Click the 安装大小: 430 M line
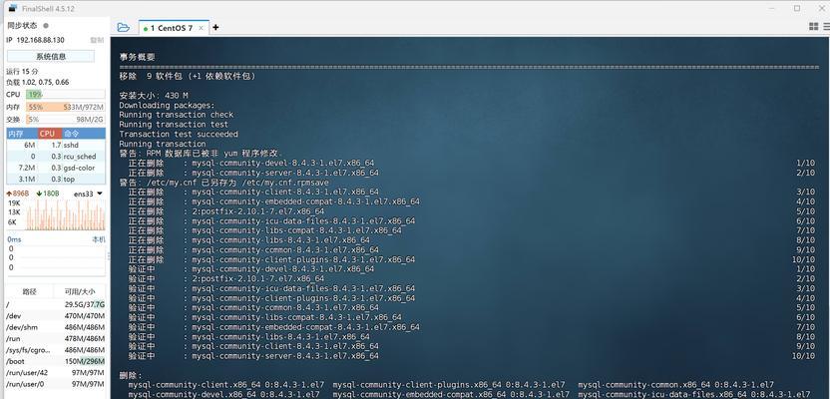This screenshot has width=830, height=399. click(154, 96)
